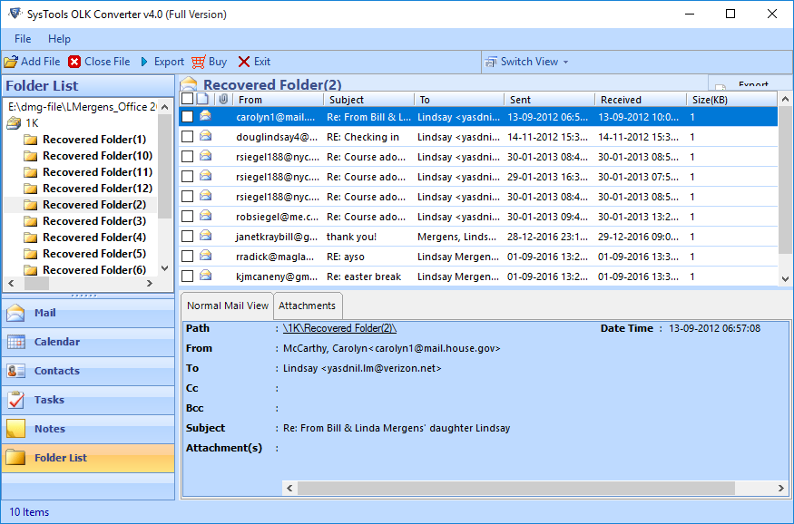Screen dimensions: 794x524
Task: Click folder tree scroll-right arrow
Action: click(150, 283)
